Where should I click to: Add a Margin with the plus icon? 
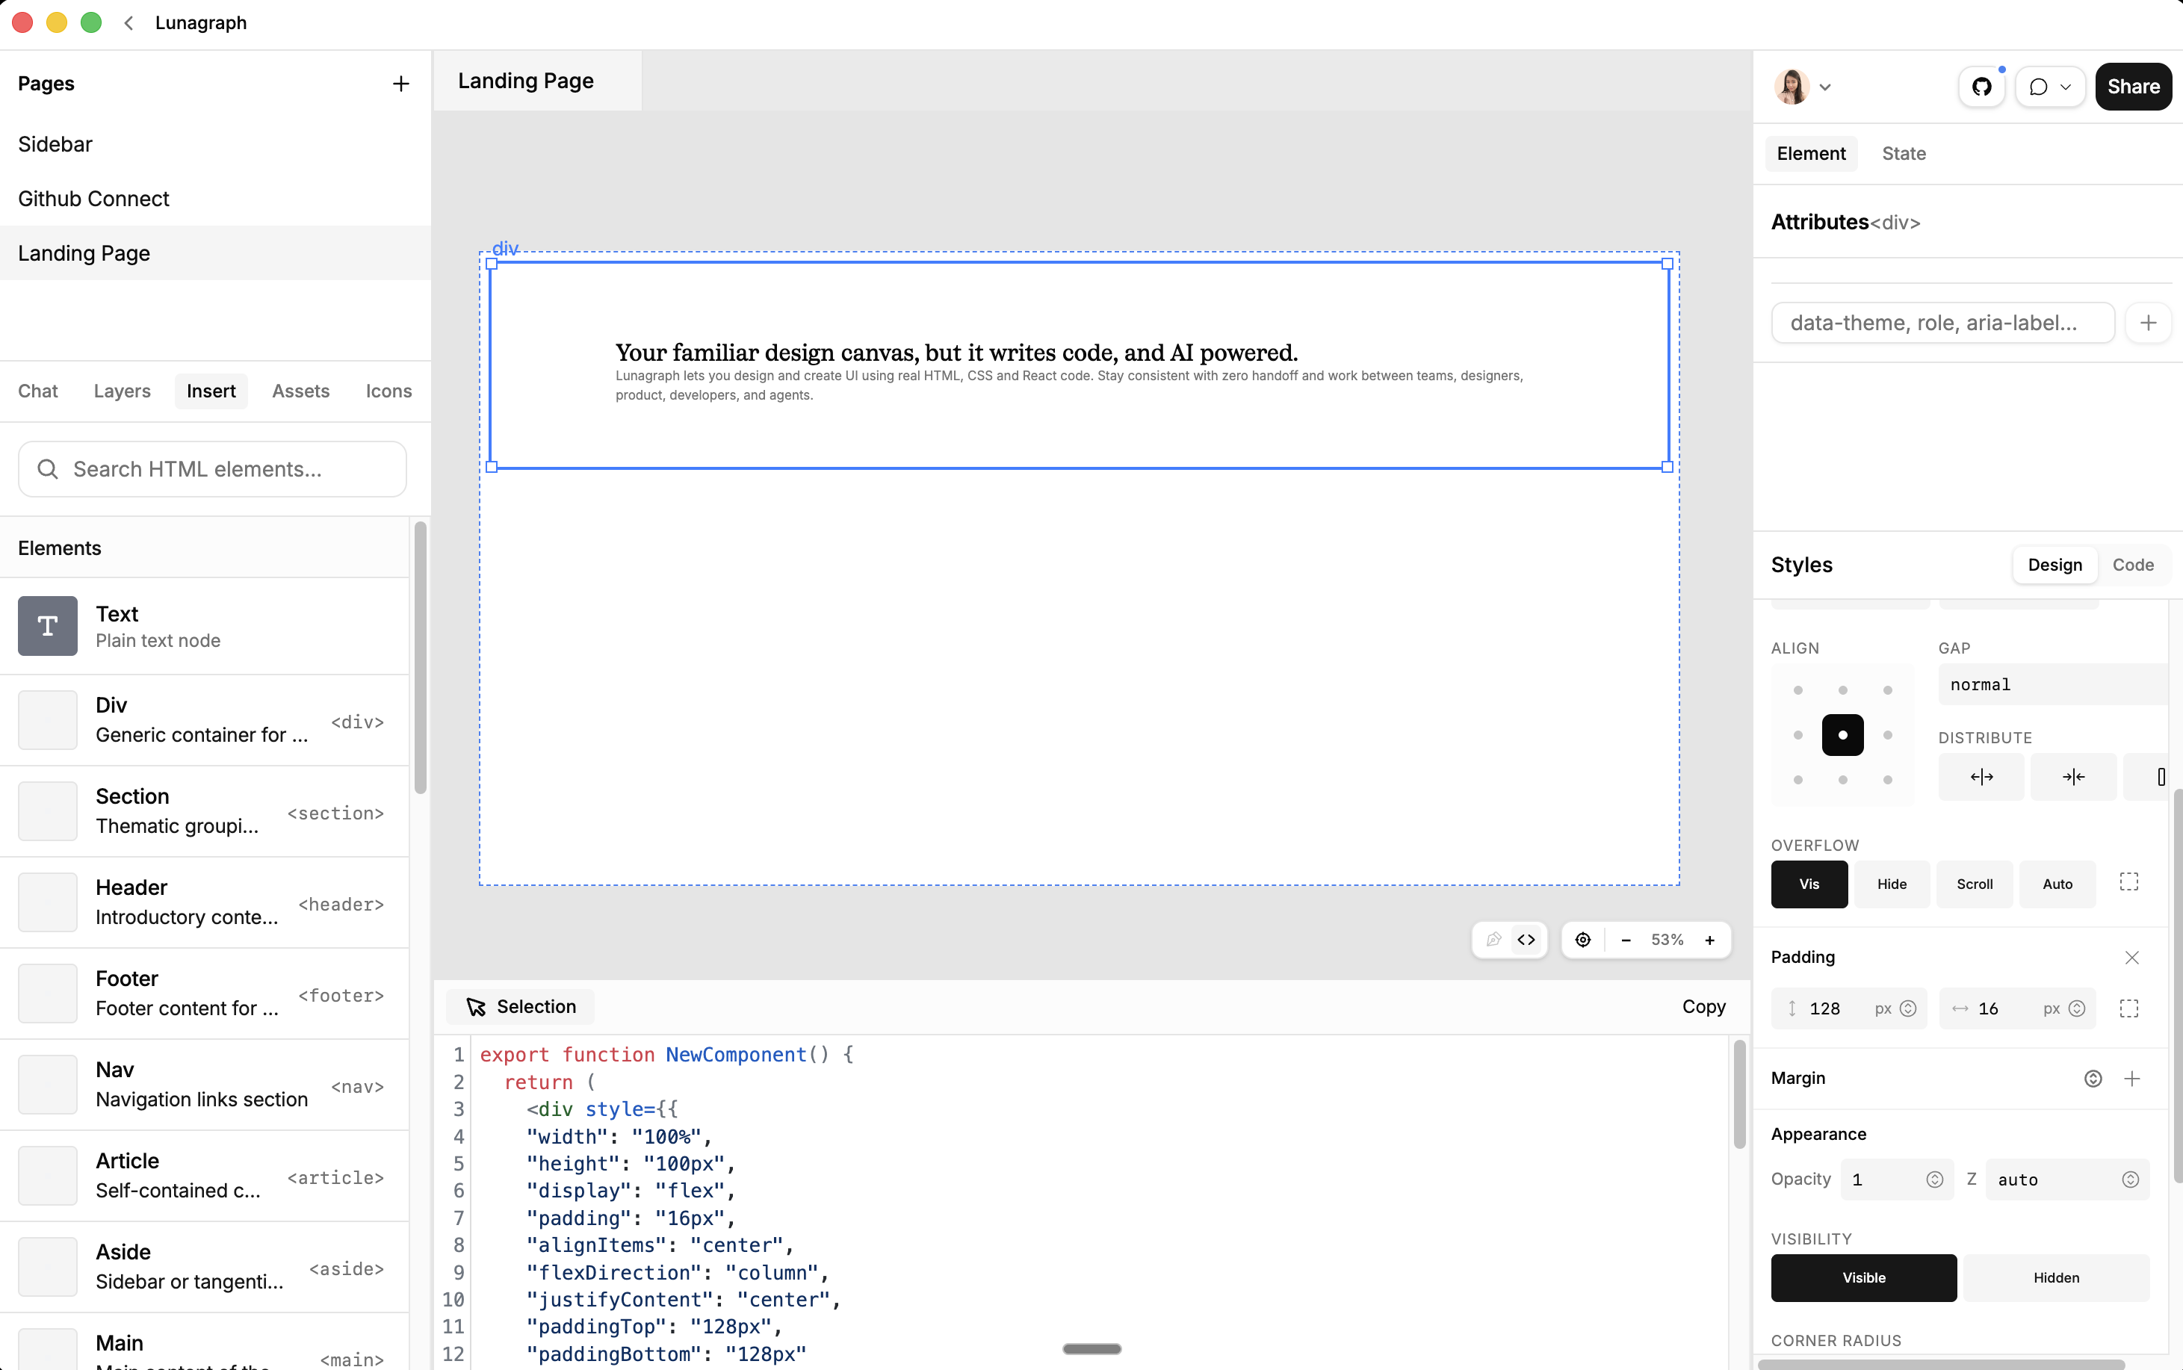click(x=2131, y=1078)
